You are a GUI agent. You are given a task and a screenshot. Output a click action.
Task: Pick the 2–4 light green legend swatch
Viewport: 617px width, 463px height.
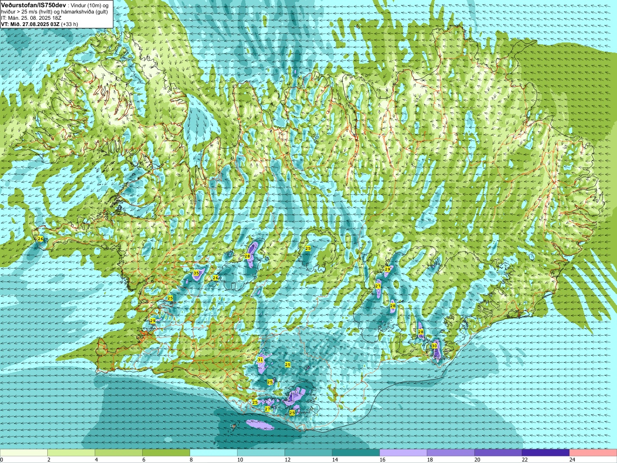click(71, 453)
